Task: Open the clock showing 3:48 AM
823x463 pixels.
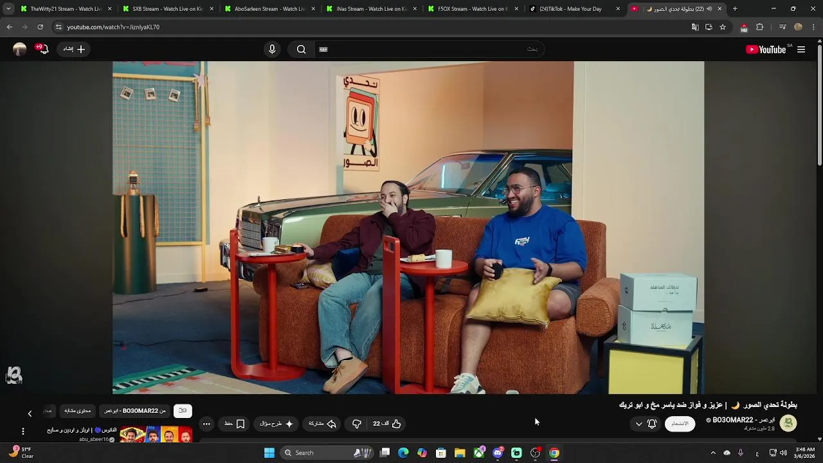Action: tap(806, 453)
